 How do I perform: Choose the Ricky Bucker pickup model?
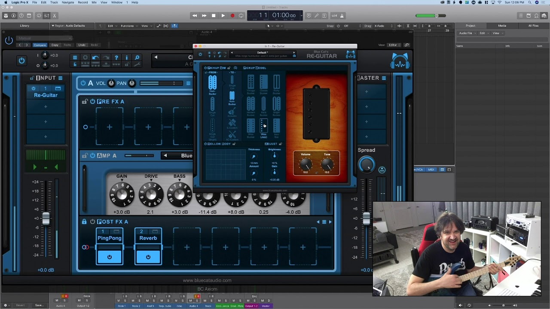[x=276, y=84]
